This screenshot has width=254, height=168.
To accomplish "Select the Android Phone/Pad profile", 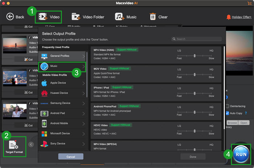I will [x=156, y=111].
